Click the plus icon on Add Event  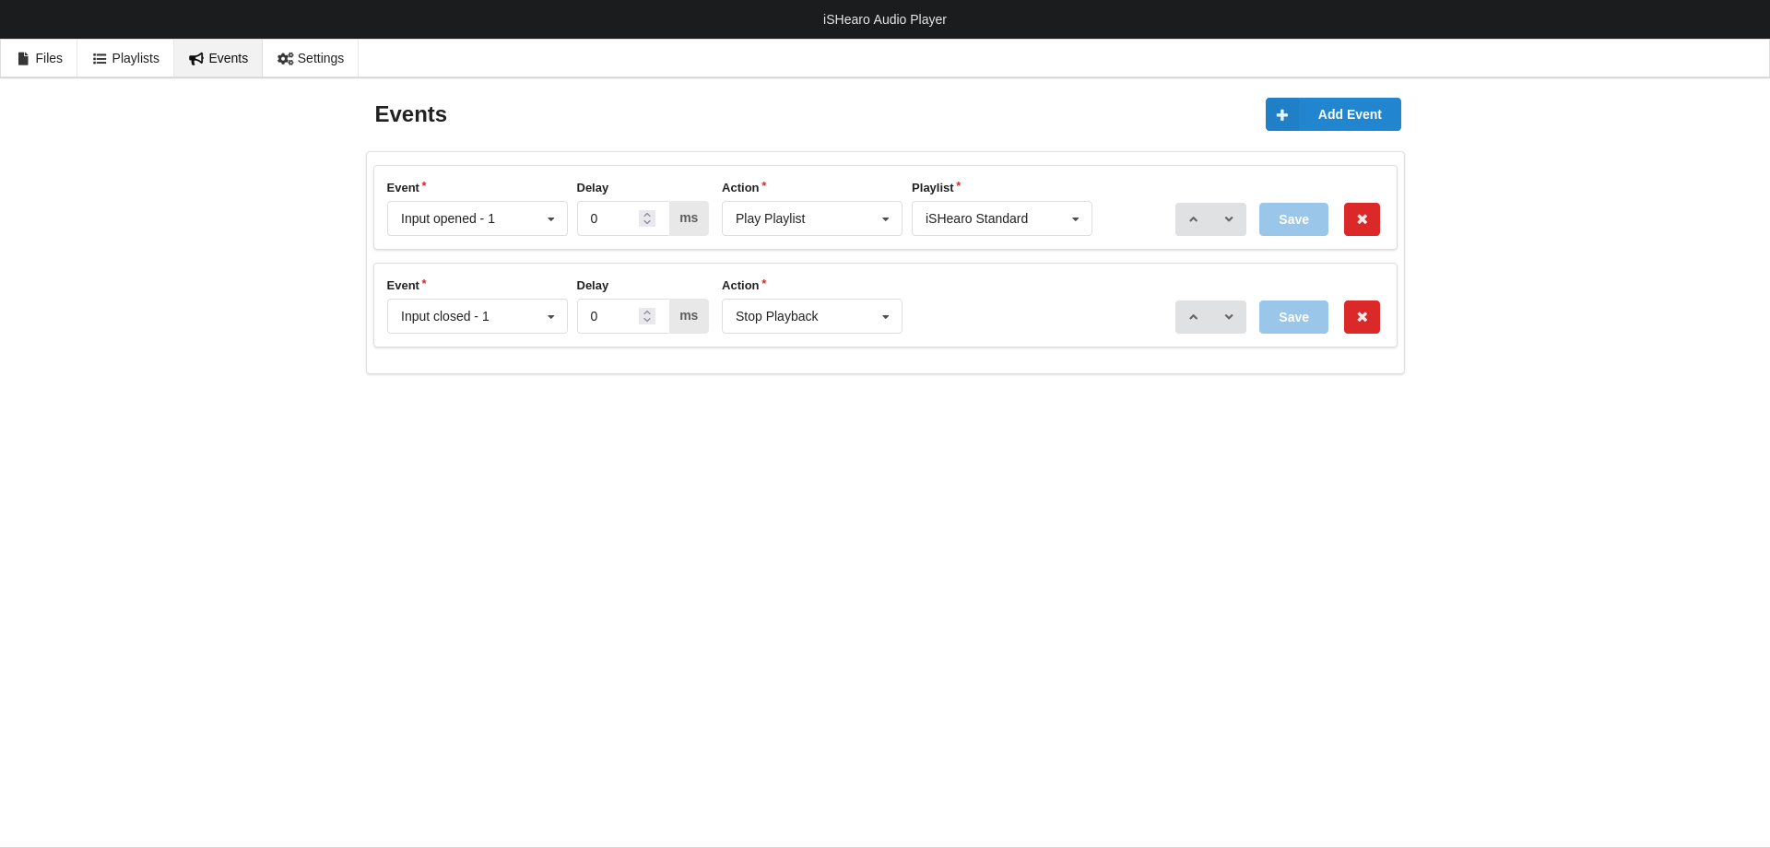(1281, 115)
